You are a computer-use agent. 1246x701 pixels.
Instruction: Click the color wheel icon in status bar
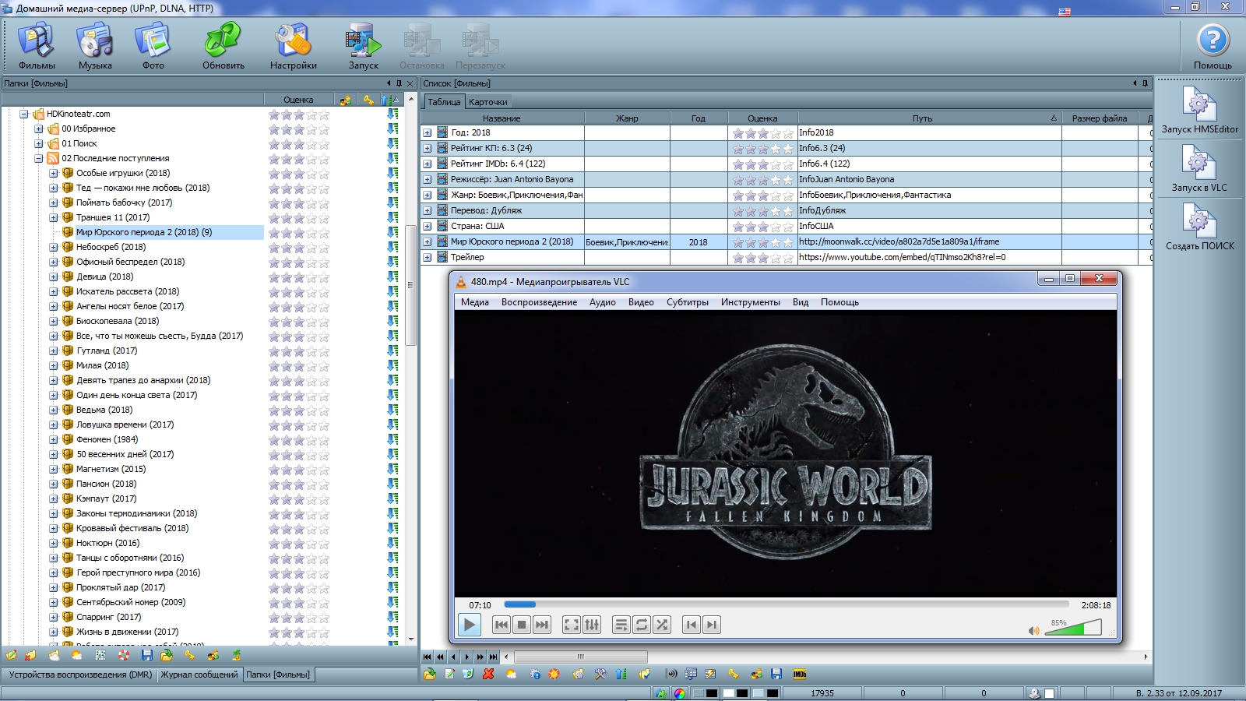point(680,693)
